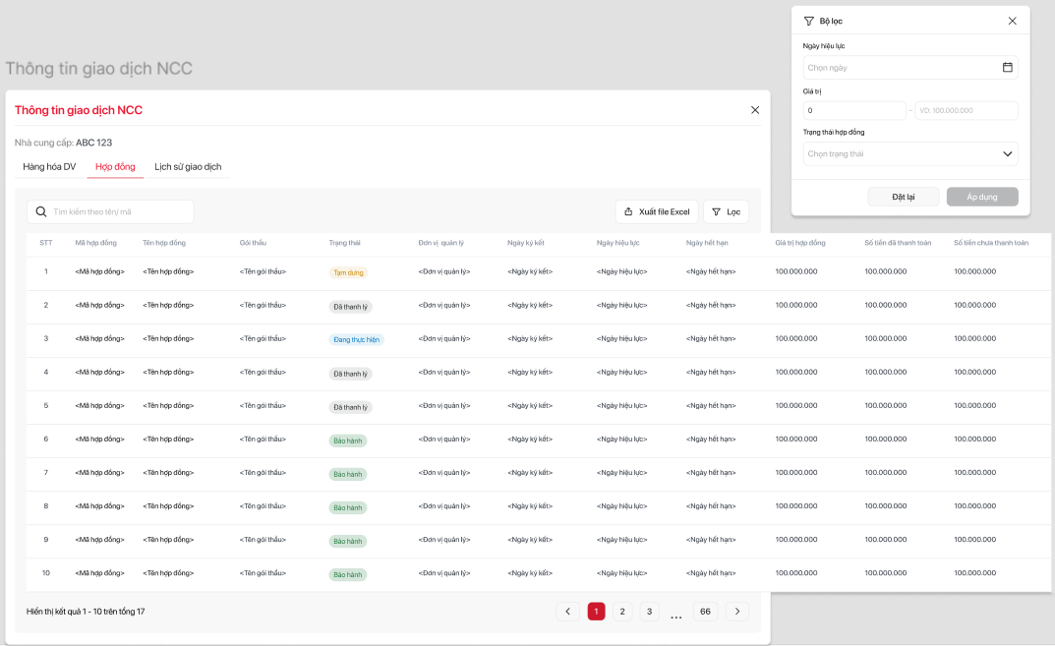Click the pagination ellipsis
Viewport: 1055px width, 646px height.
(676, 615)
